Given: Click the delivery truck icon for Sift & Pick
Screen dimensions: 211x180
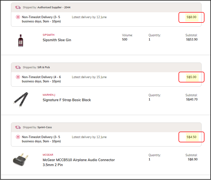Looking at the screenshot, I should (18, 67).
